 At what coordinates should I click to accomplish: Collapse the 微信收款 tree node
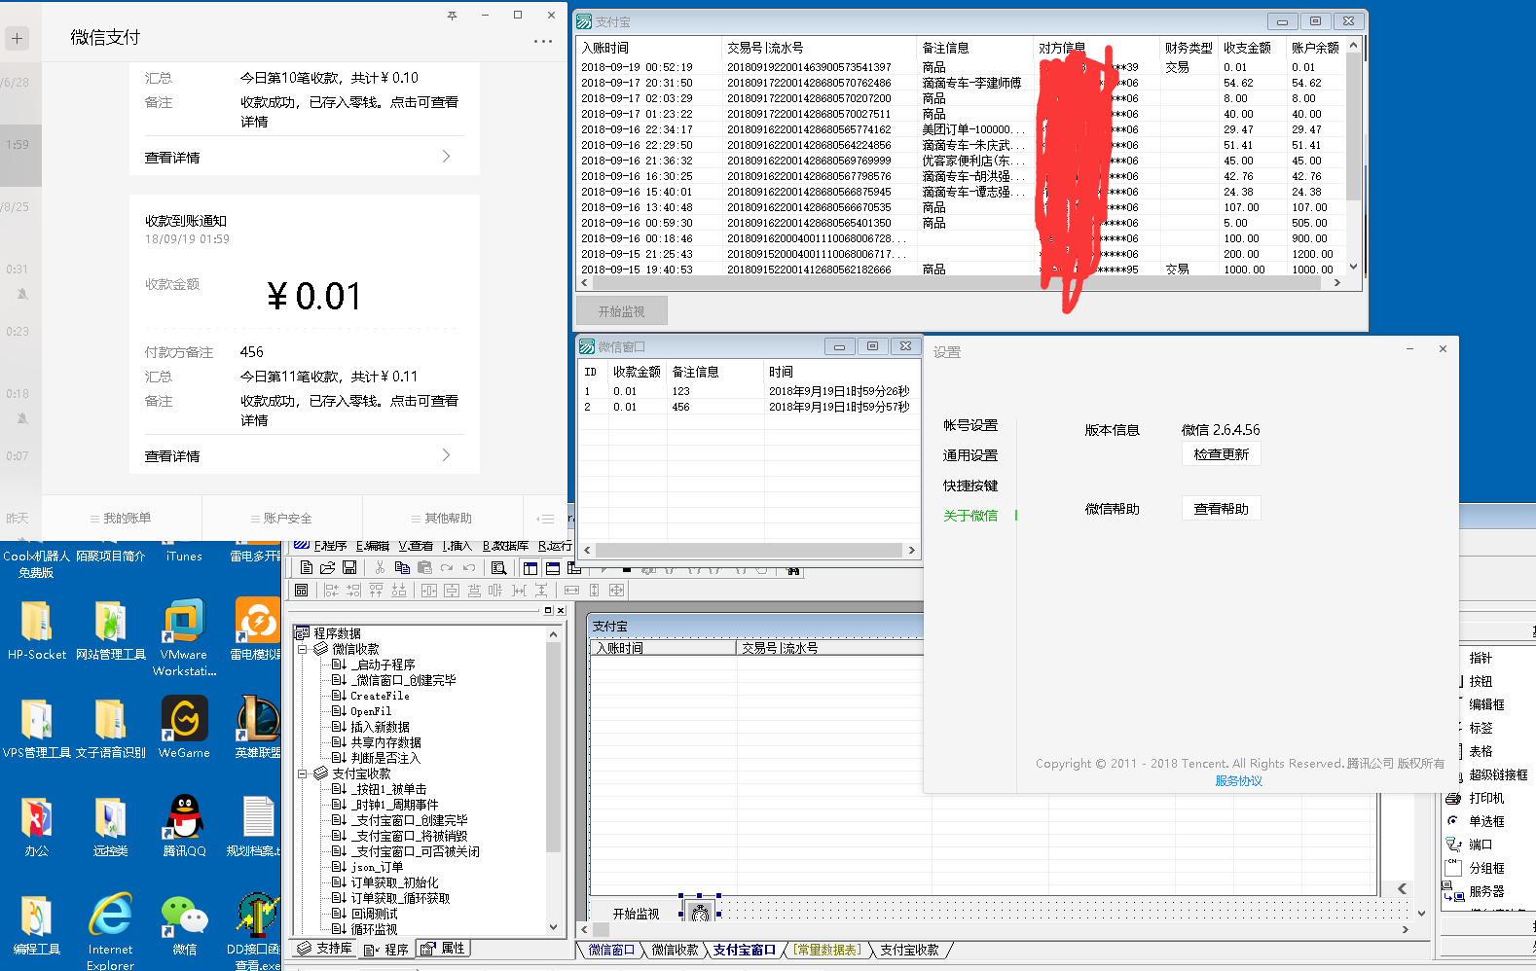[x=303, y=649]
